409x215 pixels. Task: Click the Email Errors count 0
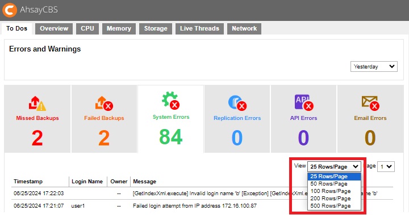pyautogui.click(x=370, y=138)
